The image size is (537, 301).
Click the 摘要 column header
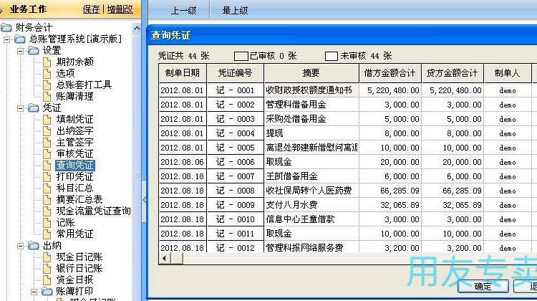(x=311, y=73)
